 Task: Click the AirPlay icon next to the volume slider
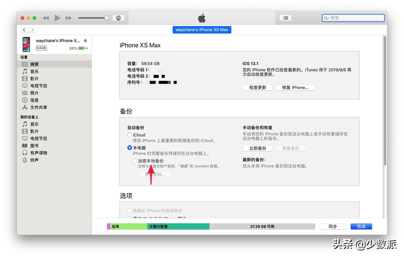(x=119, y=17)
